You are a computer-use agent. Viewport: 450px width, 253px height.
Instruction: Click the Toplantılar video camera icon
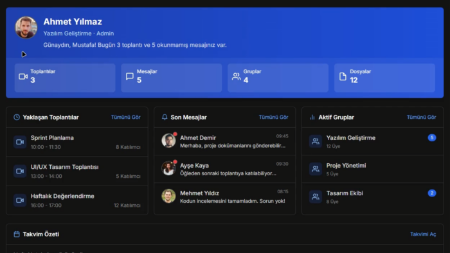[x=23, y=76]
